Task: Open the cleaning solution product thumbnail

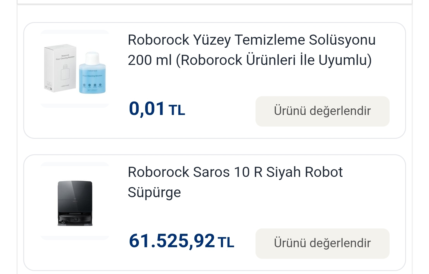Action: pyautogui.click(x=75, y=69)
